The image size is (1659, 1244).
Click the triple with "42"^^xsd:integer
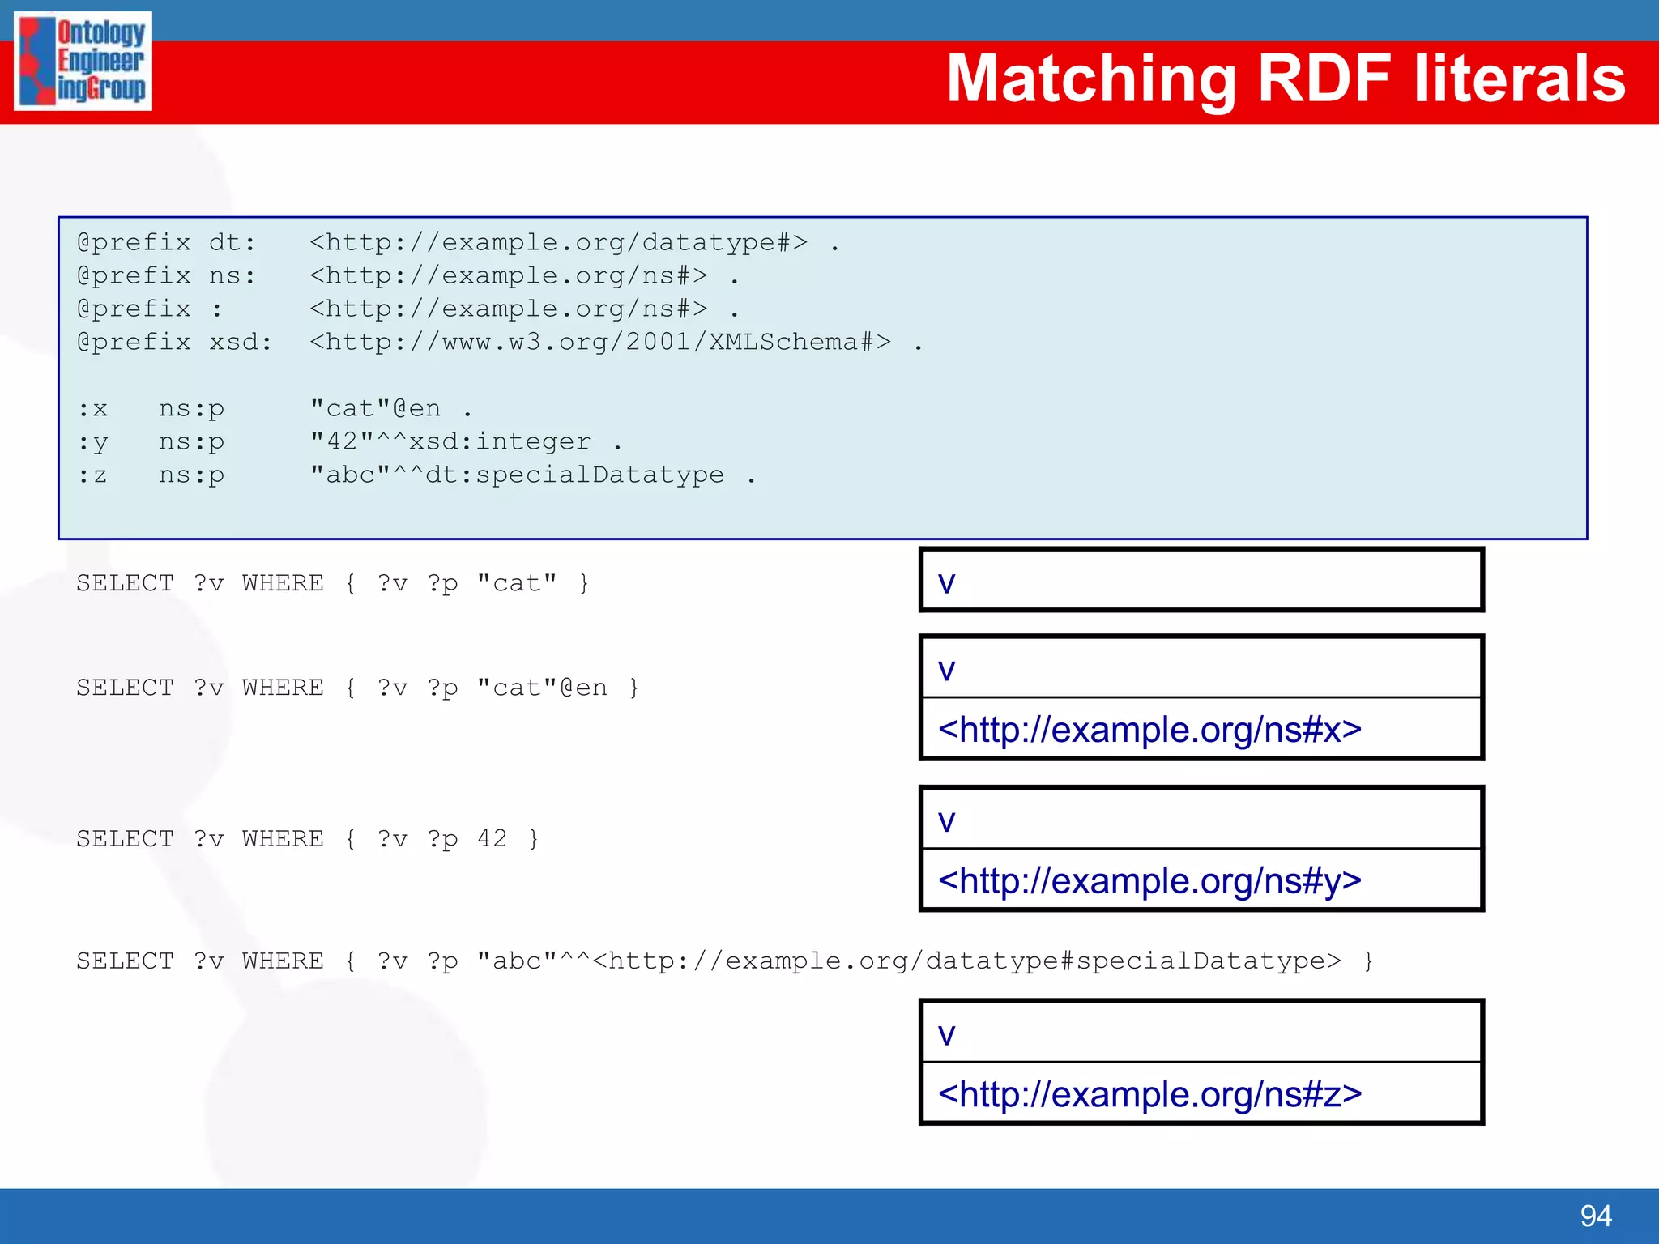coord(348,441)
